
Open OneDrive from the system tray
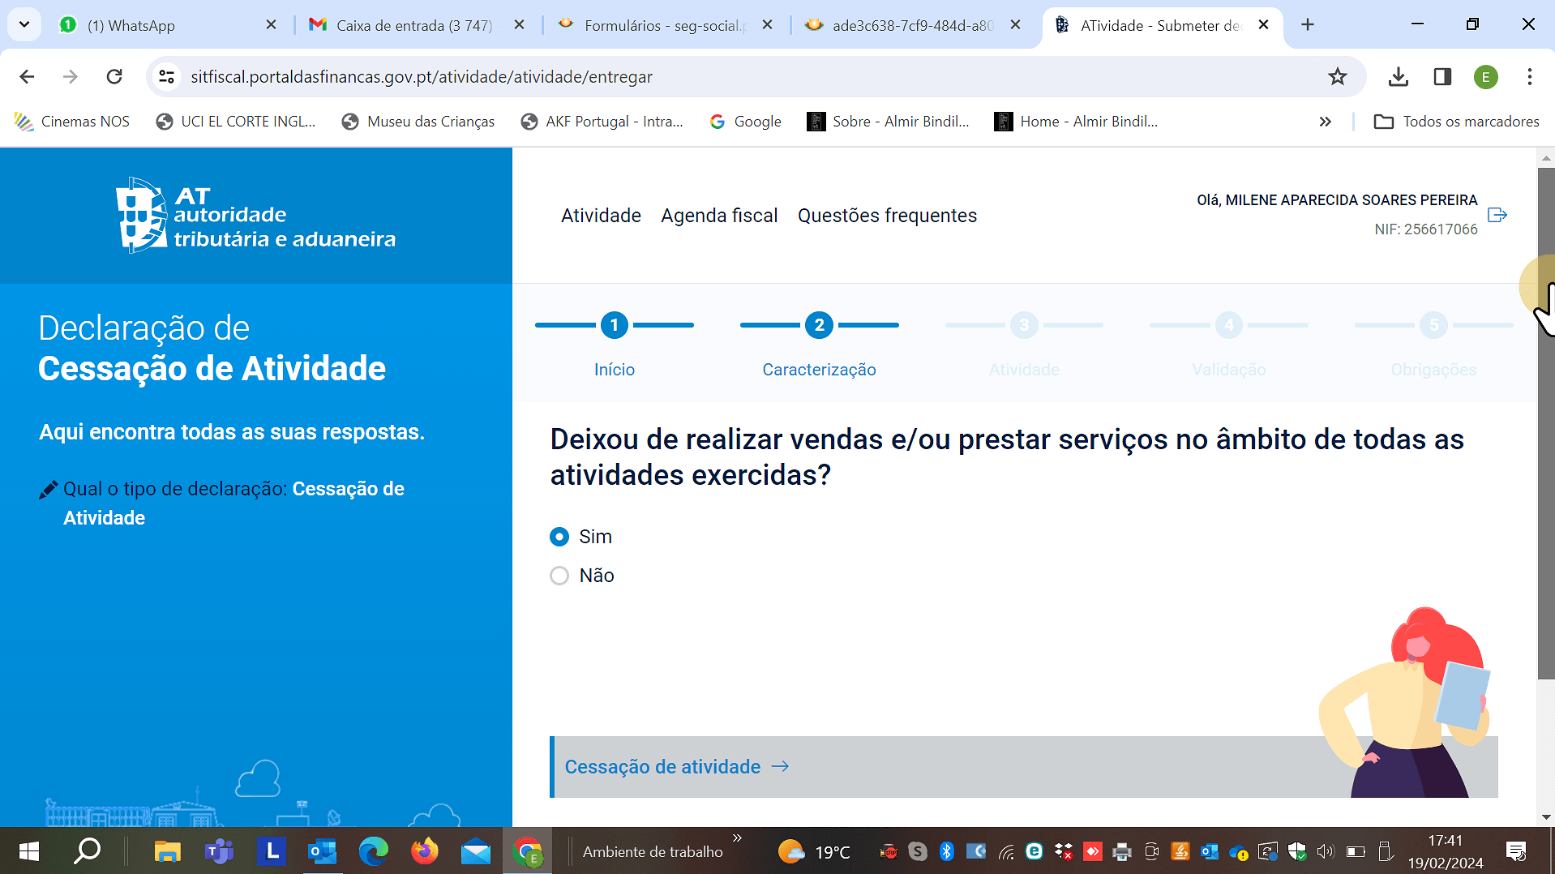[1238, 851]
